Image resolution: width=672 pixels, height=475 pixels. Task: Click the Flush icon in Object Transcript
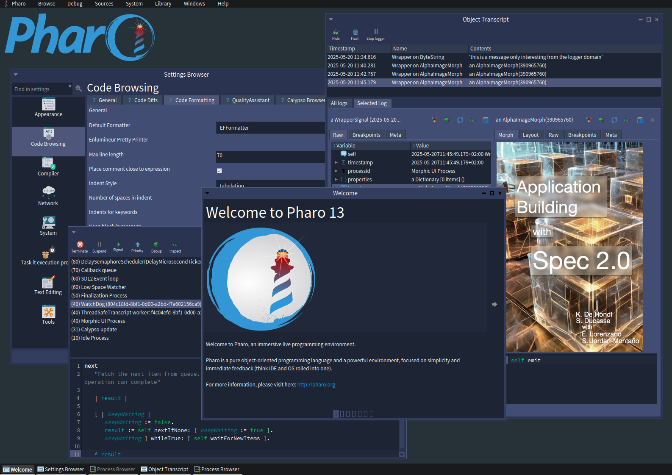(x=355, y=33)
